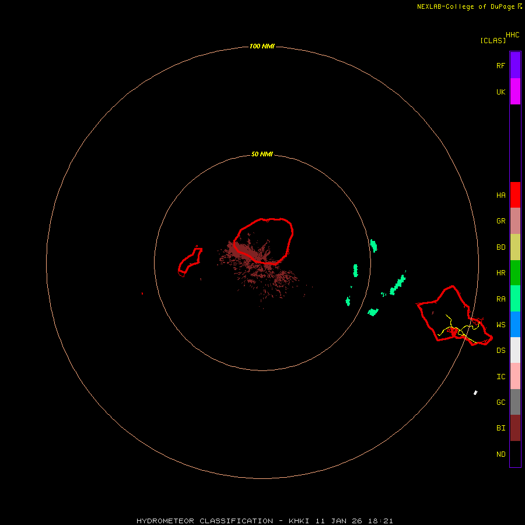The height and width of the screenshot is (525, 525).
Task: Click the white DS legend swatch
Action: (x=515, y=350)
